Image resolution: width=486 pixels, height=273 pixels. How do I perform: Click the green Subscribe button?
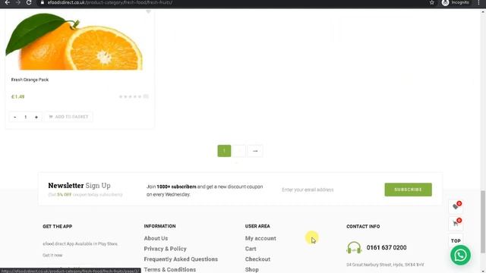point(408,190)
